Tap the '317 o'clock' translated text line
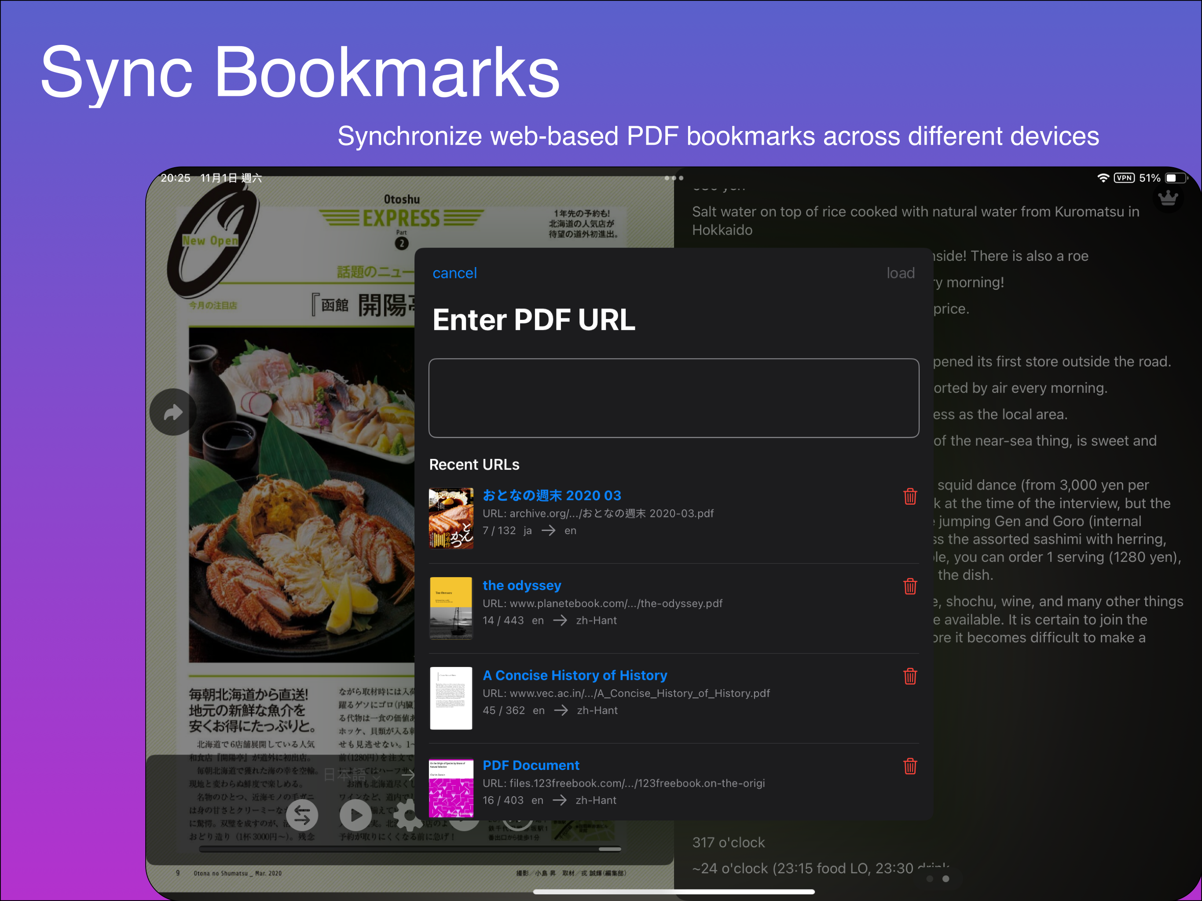This screenshot has height=901, width=1202. pyautogui.click(x=728, y=842)
